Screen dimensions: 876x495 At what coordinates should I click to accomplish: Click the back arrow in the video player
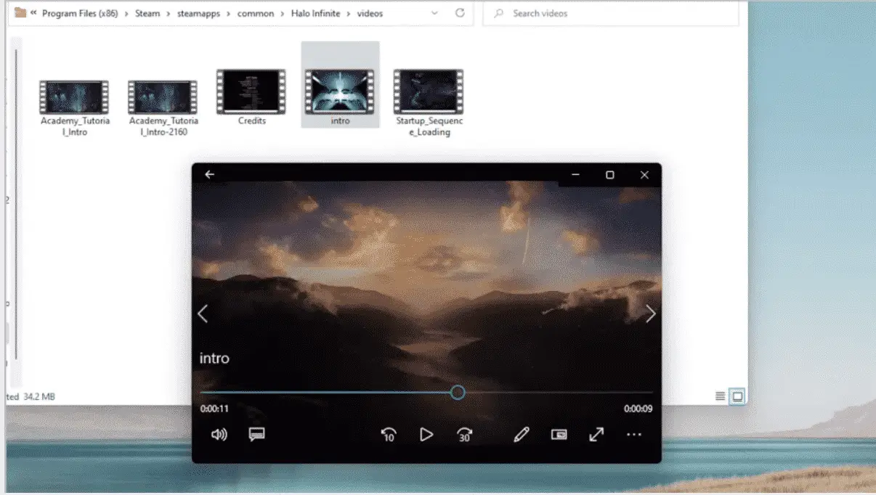(210, 175)
